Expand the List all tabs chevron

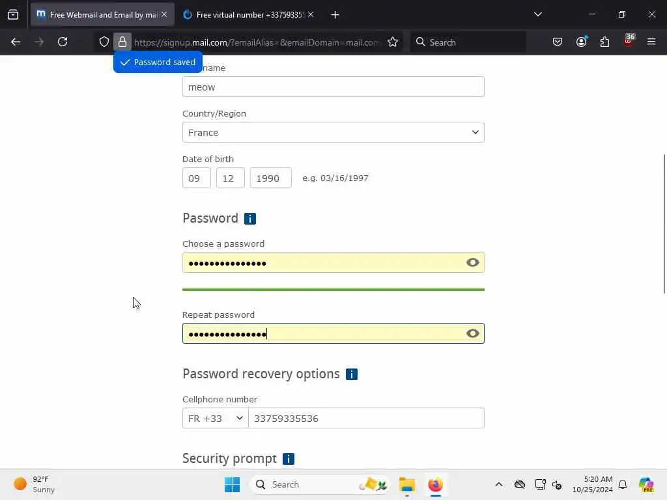pyautogui.click(x=537, y=14)
